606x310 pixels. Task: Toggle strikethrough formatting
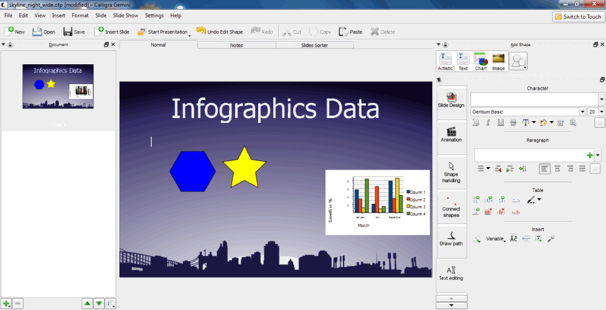tap(513, 123)
